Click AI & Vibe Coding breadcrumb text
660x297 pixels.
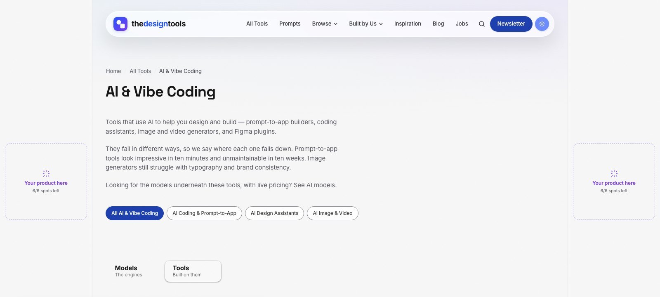click(x=180, y=71)
